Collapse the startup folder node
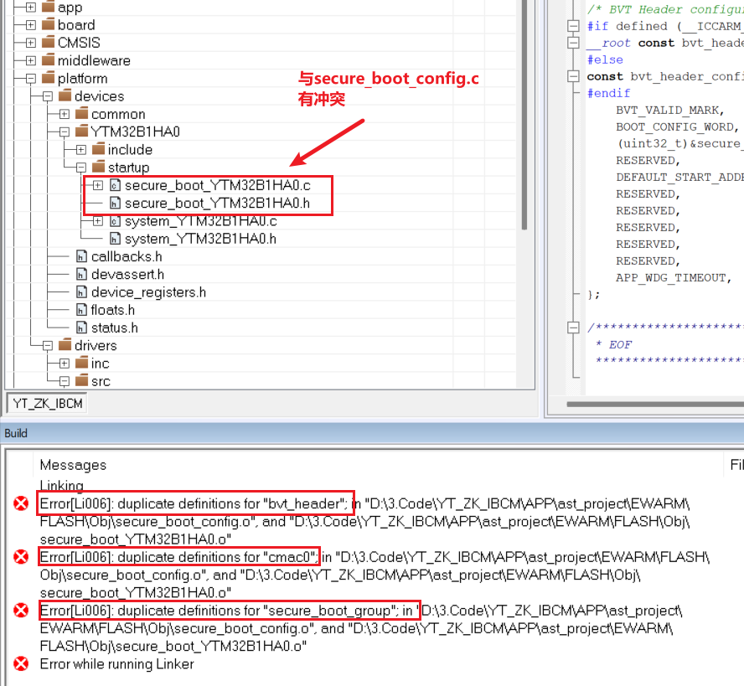 (81, 167)
